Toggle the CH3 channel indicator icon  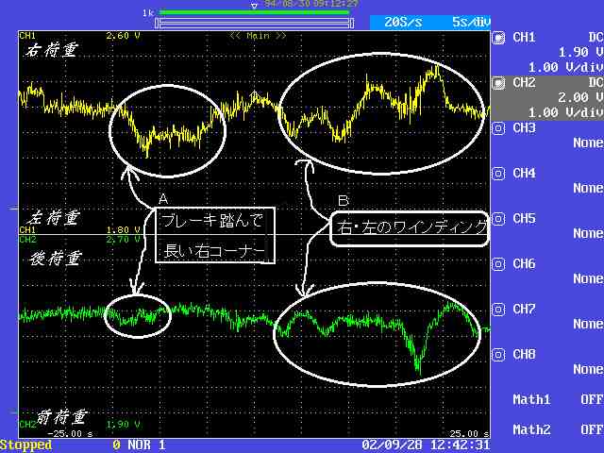[x=498, y=128]
